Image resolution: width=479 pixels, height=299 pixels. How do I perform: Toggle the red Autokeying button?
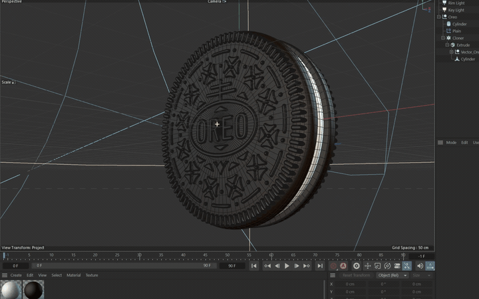pyautogui.click(x=343, y=266)
